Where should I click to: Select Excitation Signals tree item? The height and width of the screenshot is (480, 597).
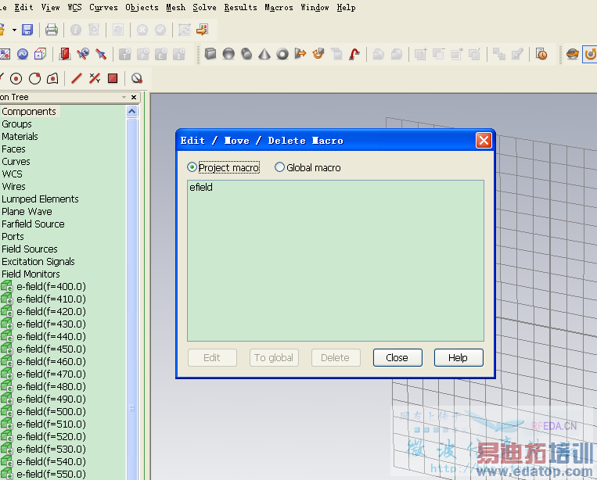pyautogui.click(x=38, y=262)
